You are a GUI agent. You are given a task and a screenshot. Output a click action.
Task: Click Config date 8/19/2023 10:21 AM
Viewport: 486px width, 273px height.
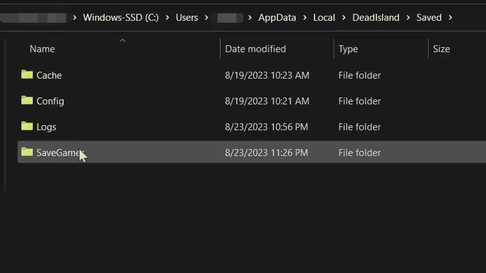(x=267, y=101)
